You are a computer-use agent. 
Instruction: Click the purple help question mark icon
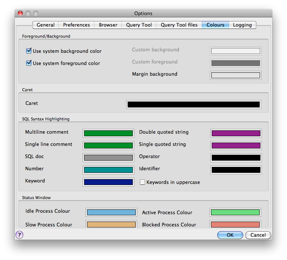[x=19, y=235]
